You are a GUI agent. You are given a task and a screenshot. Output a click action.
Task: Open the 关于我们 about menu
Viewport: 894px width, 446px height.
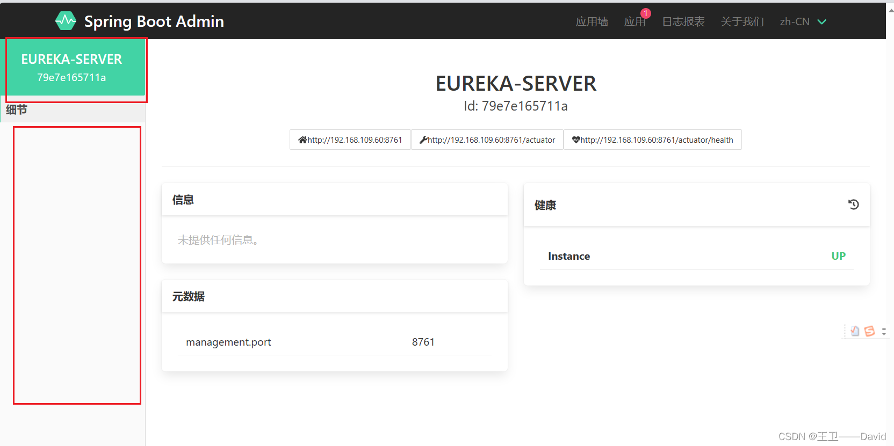click(742, 21)
